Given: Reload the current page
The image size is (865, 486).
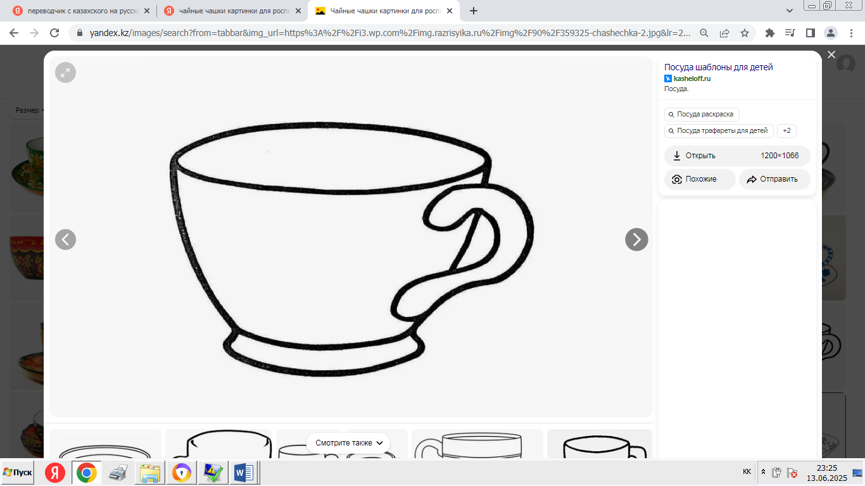Looking at the screenshot, I should [54, 33].
